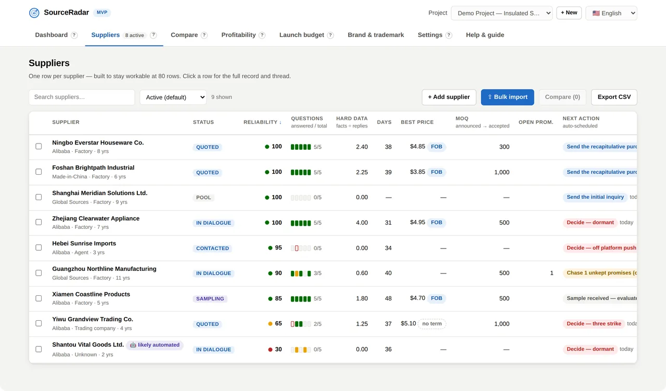Click Send the initial inquiry action for Shanghai Meridian

coord(595,198)
